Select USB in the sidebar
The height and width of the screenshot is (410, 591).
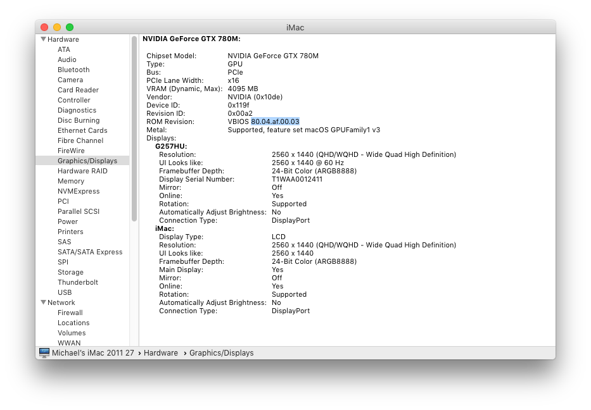(65, 292)
